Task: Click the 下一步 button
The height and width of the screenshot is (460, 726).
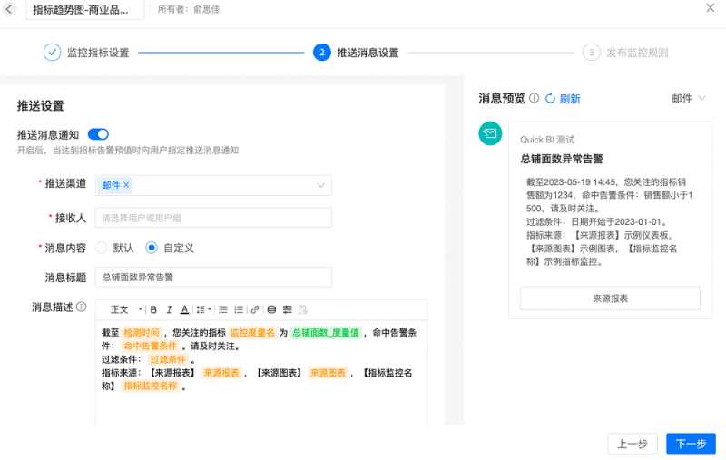Action: click(x=691, y=444)
